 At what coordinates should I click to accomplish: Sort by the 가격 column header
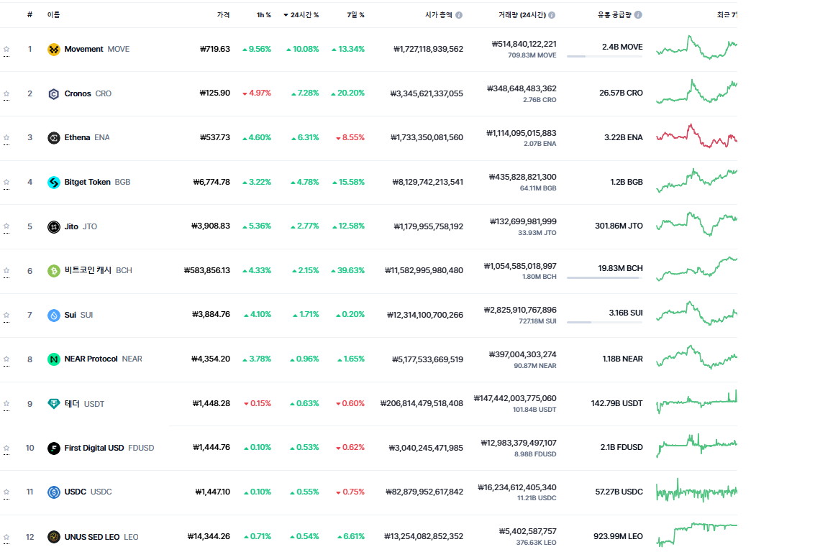(x=224, y=15)
